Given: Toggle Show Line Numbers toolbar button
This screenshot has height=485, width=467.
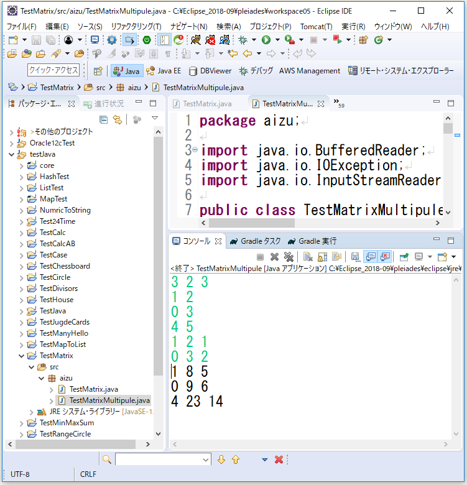Looking at the screenshot, I should tap(164, 40).
